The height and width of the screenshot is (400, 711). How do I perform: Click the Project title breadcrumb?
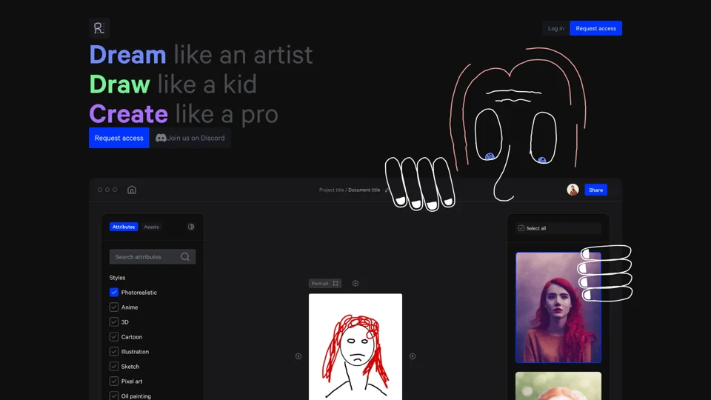coord(332,190)
